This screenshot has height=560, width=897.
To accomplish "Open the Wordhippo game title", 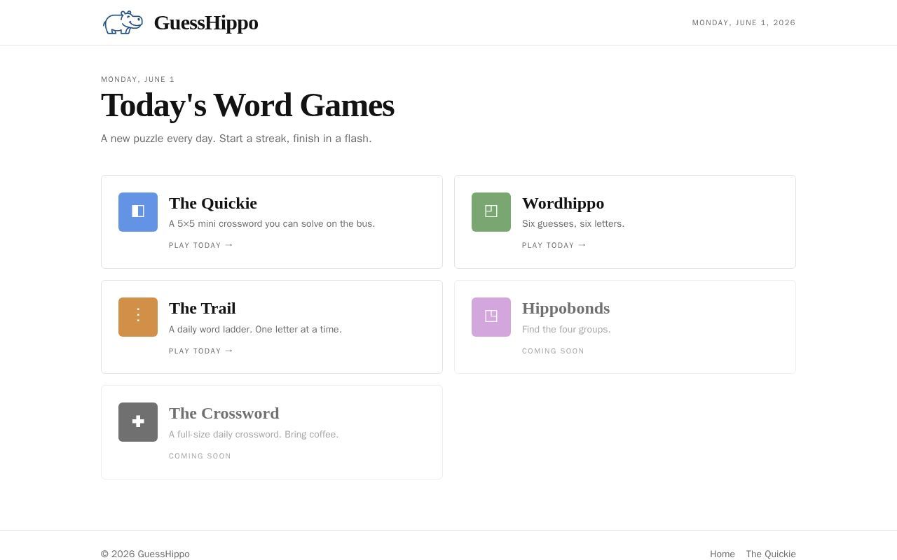I will click(563, 203).
